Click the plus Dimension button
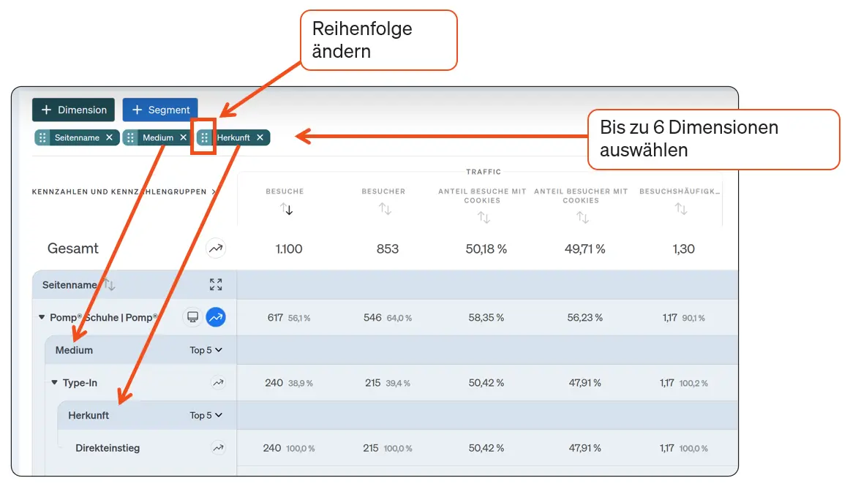Screen dimensions: 850x486 (73, 110)
